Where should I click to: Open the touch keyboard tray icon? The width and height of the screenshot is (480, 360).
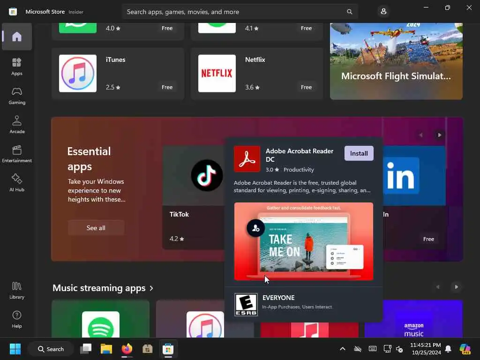[x=373, y=349]
